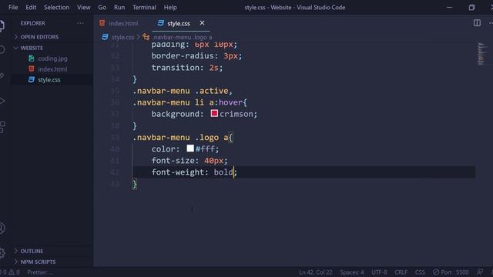Open the Go menu
This screenshot has width=493, height=277.
102,7
